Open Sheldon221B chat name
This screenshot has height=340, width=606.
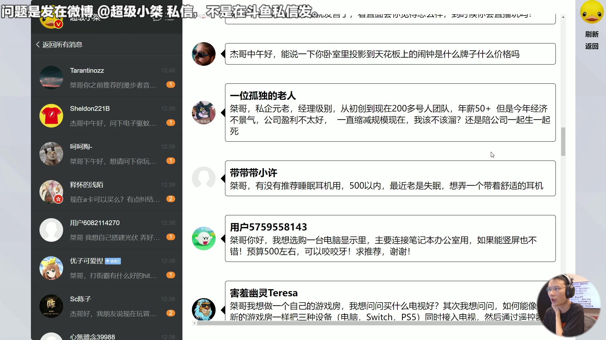[90, 109]
